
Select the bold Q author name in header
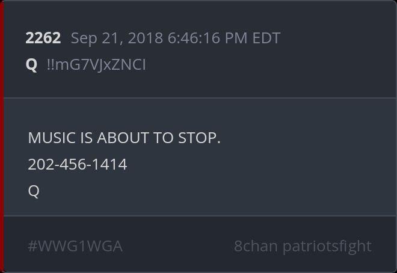[x=32, y=65]
